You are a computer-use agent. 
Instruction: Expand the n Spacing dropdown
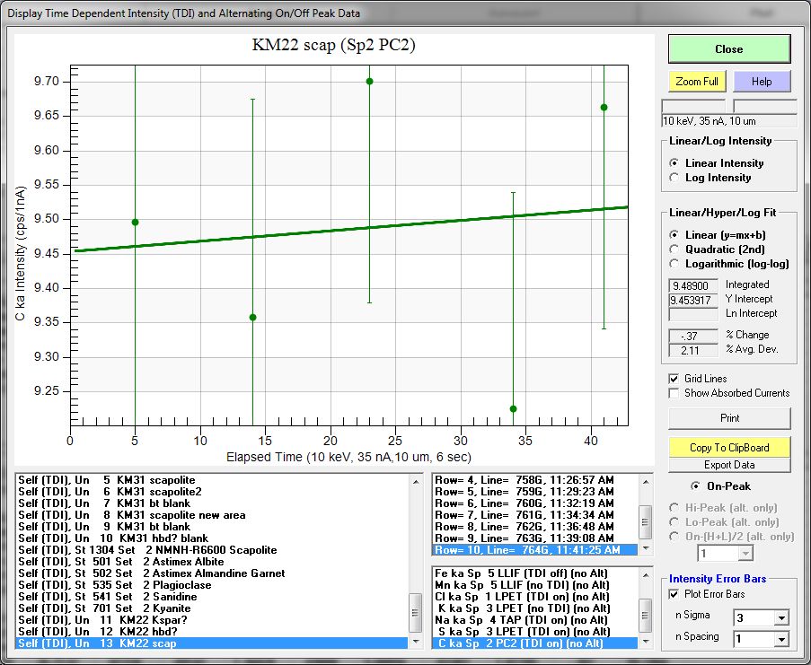point(780,640)
